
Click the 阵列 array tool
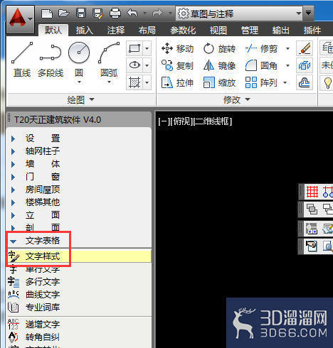tap(261, 82)
